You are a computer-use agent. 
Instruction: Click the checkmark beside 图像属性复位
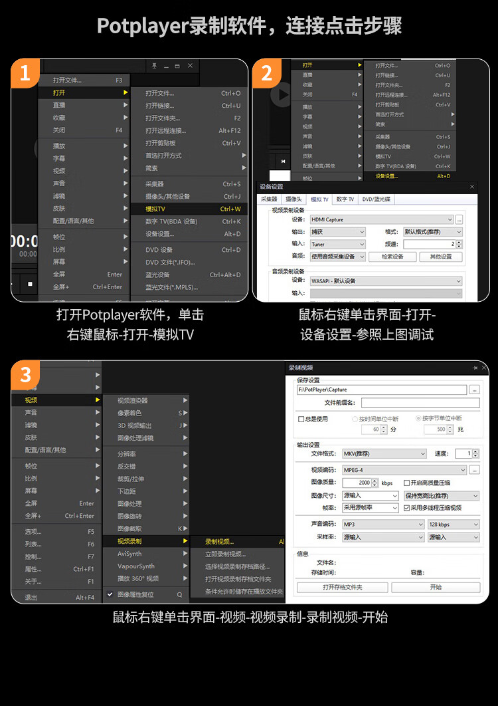pyautogui.click(x=110, y=594)
